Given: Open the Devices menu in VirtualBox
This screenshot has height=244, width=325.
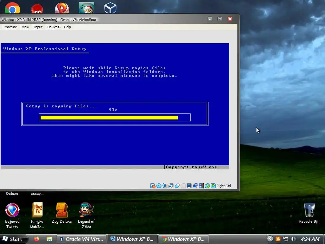Looking at the screenshot, I should [53, 27].
